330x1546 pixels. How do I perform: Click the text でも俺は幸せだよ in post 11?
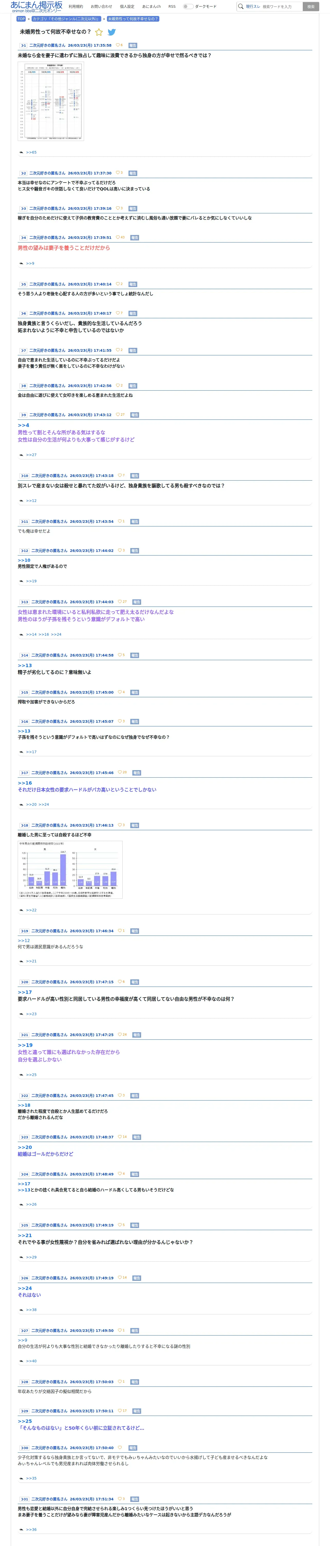[34, 531]
